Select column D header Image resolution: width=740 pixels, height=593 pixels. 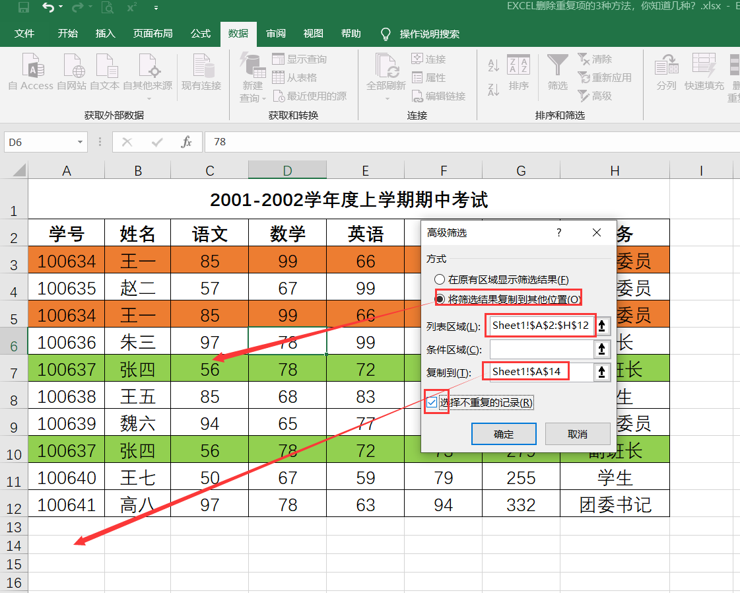tap(287, 170)
